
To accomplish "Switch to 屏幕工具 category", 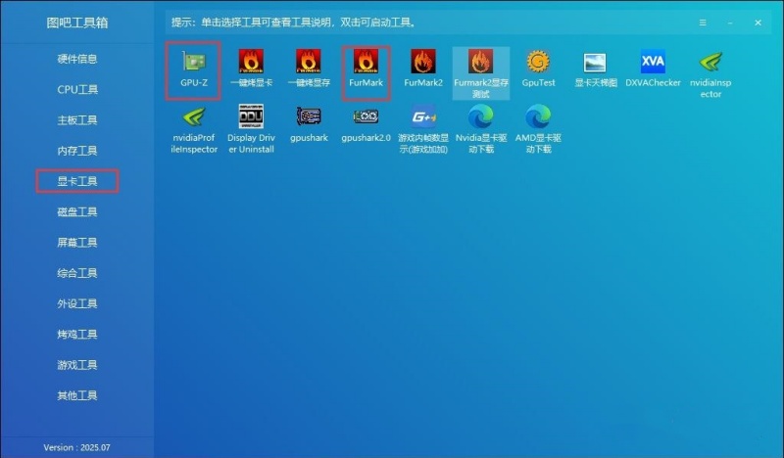I will 77,243.
